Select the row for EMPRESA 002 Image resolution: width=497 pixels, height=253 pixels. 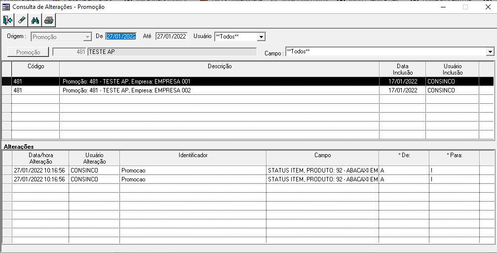click(x=248, y=90)
